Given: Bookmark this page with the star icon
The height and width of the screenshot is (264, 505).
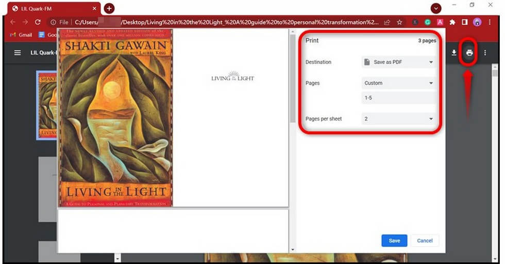Looking at the screenshot, I should (399, 23).
